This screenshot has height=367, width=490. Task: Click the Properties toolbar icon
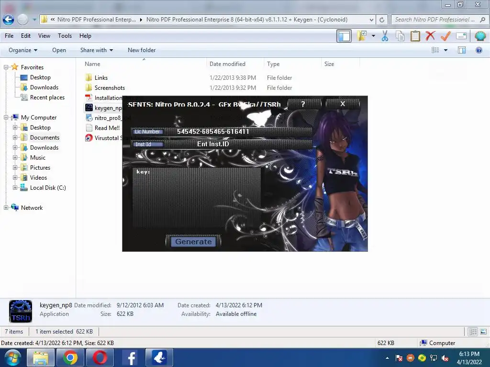click(461, 36)
